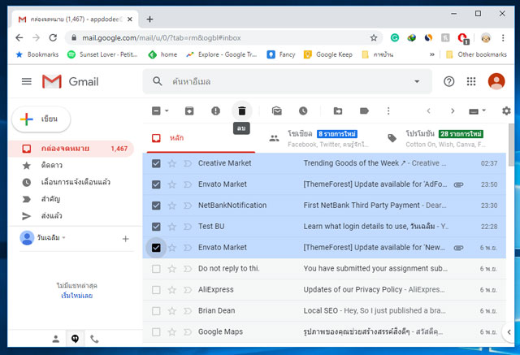The height and width of the screenshot is (355, 520).
Task: Report spam using exclamation icon
Action: pos(215,110)
